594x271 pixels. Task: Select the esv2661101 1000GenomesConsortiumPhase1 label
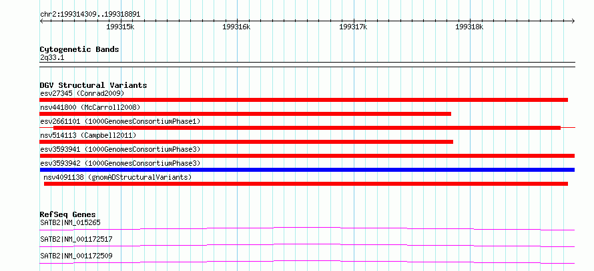(x=120, y=121)
